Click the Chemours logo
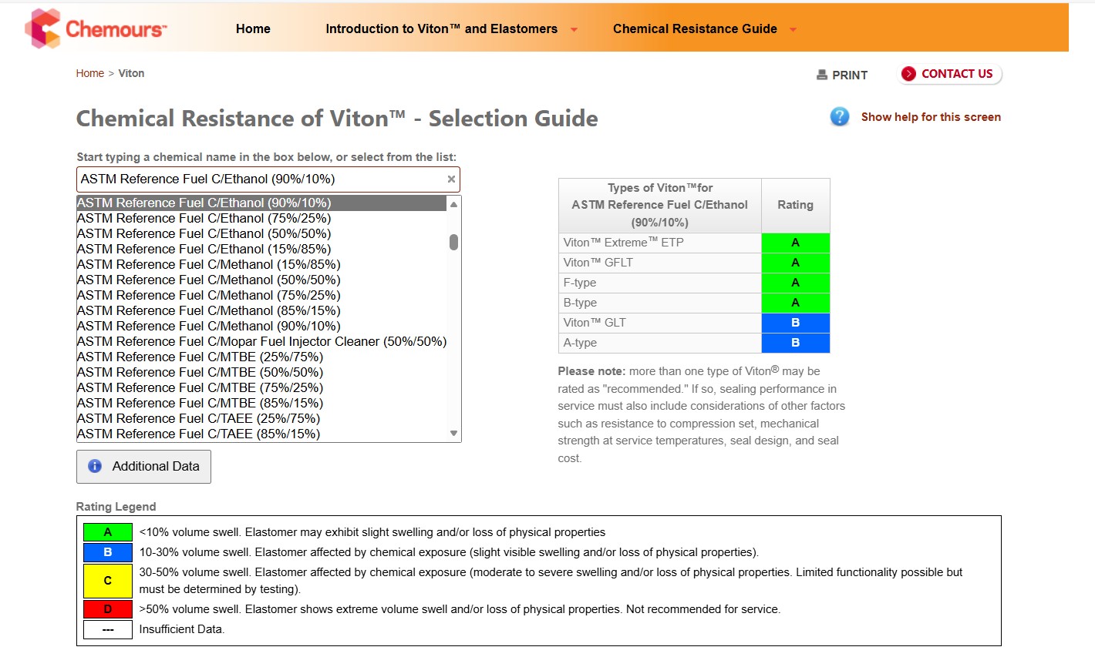 [x=96, y=29]
